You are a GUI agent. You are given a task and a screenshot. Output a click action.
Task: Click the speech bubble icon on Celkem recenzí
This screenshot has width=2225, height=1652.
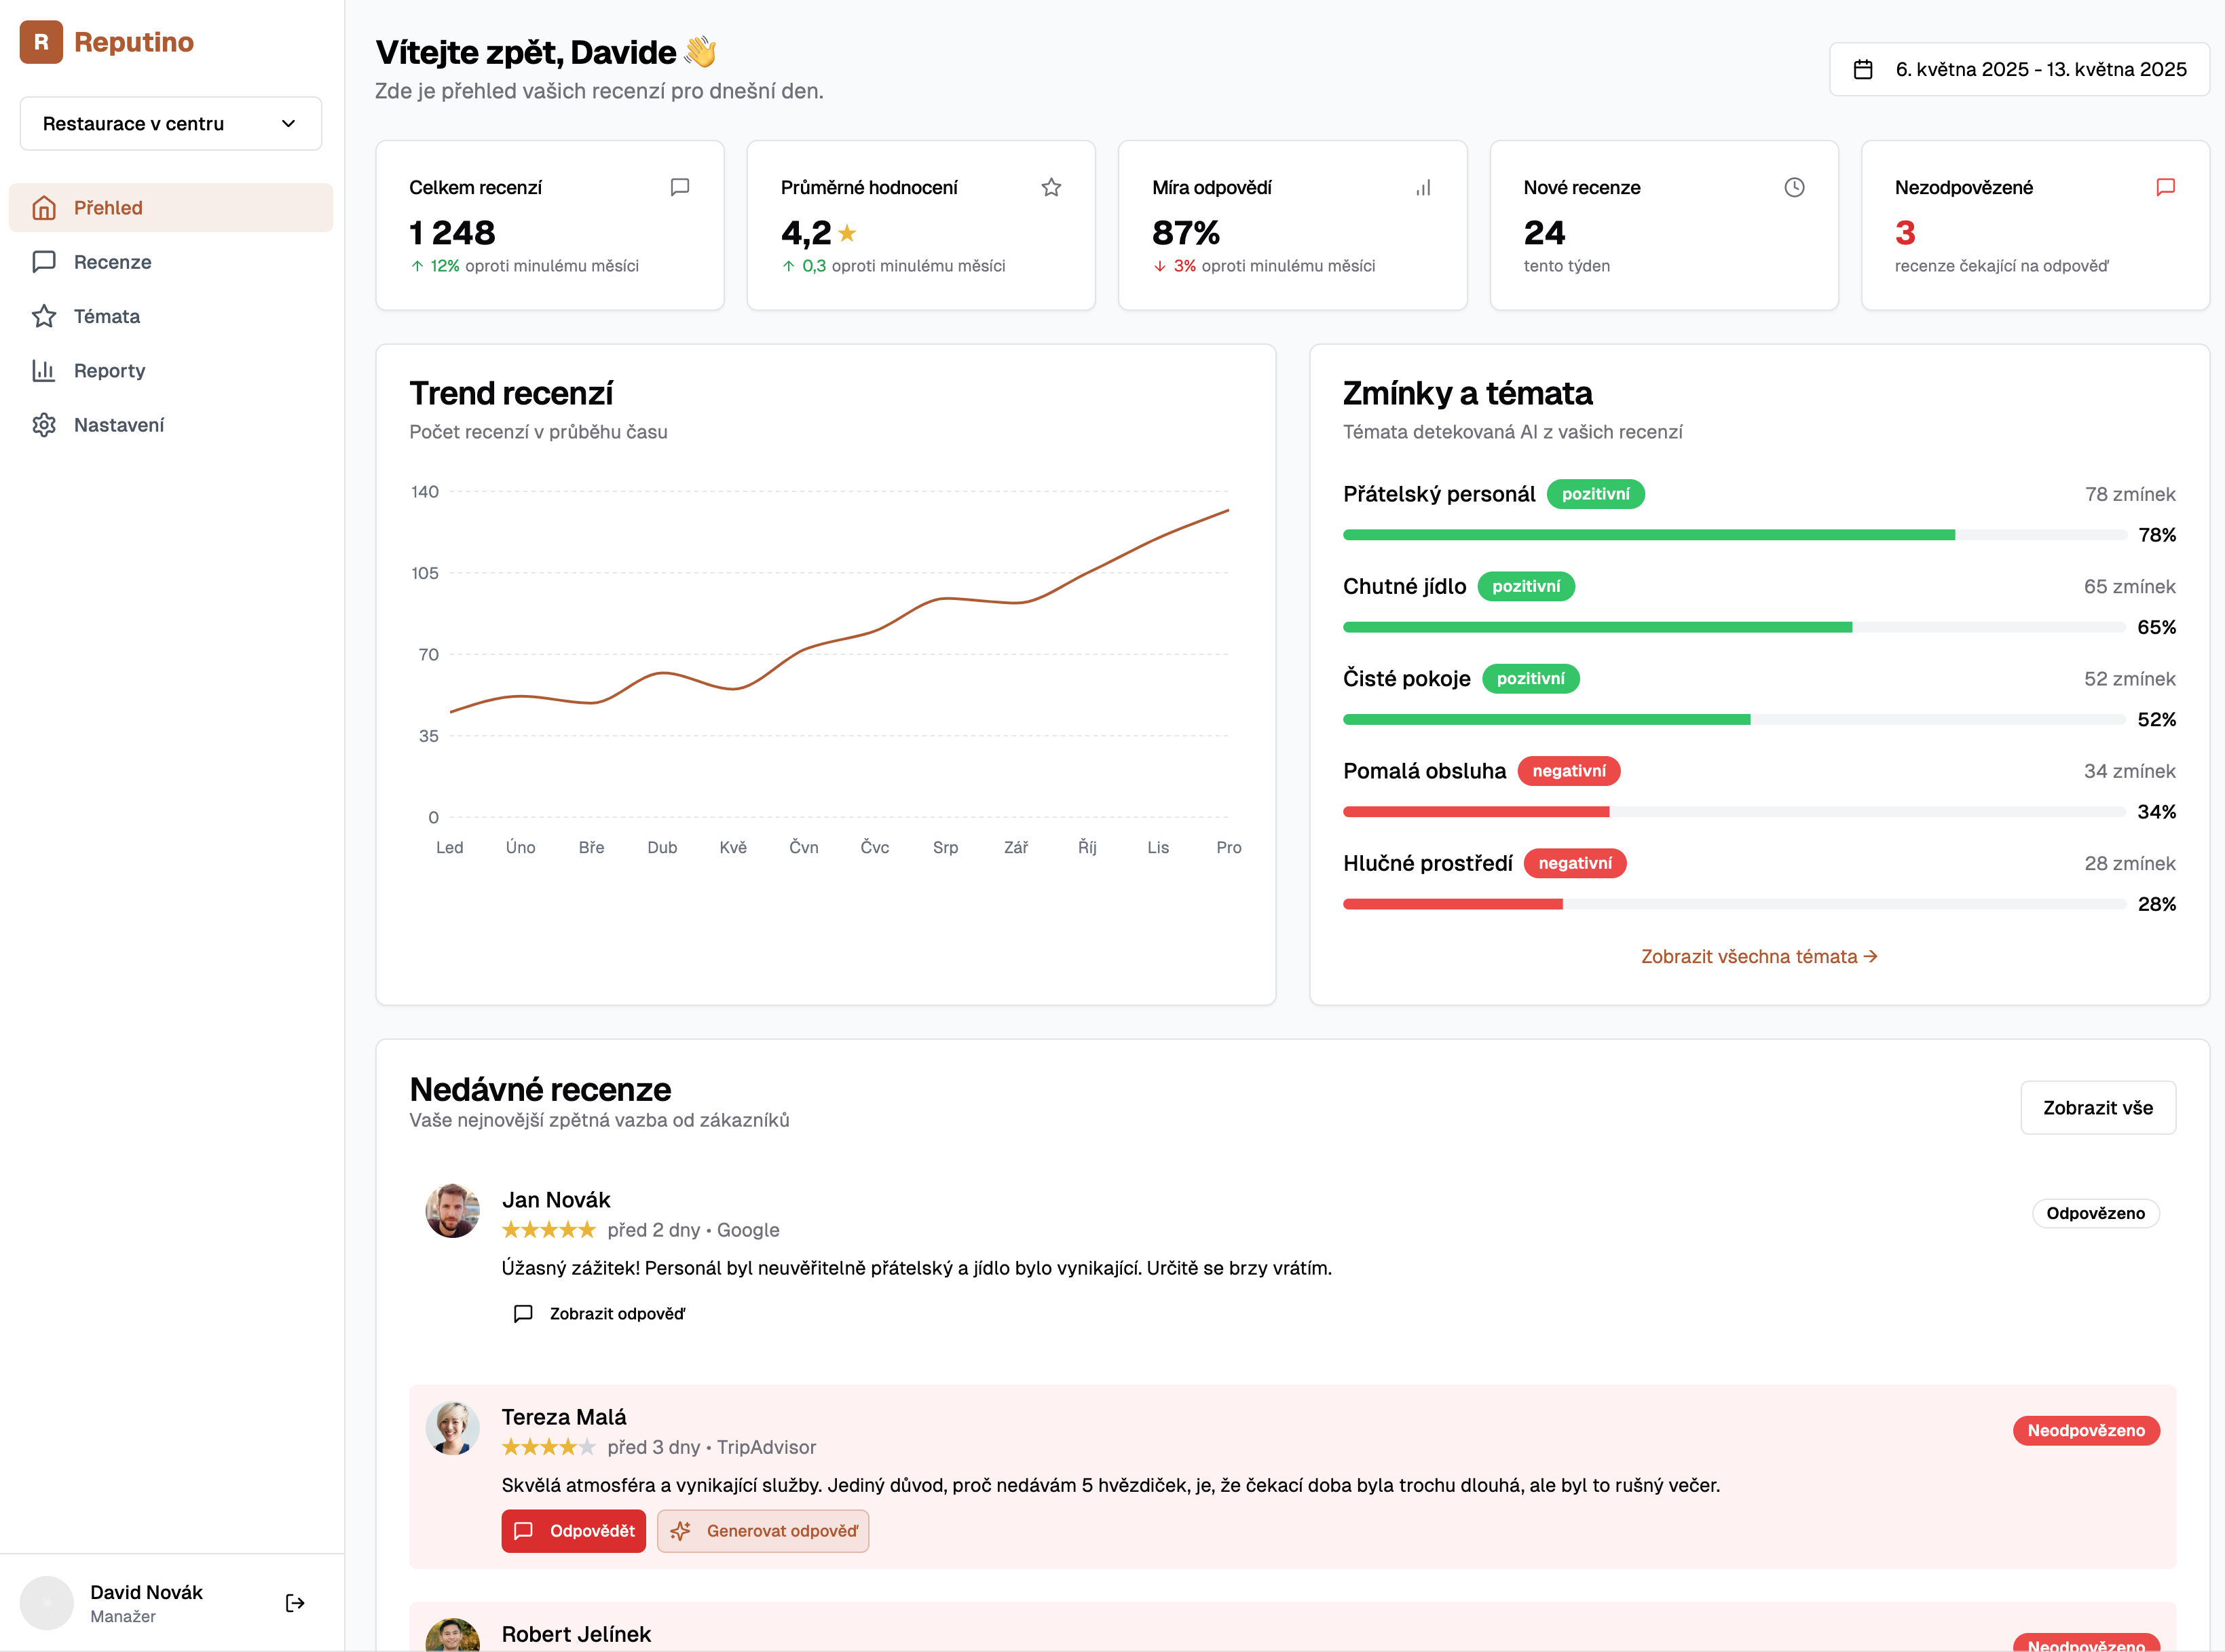coord(679,187)
